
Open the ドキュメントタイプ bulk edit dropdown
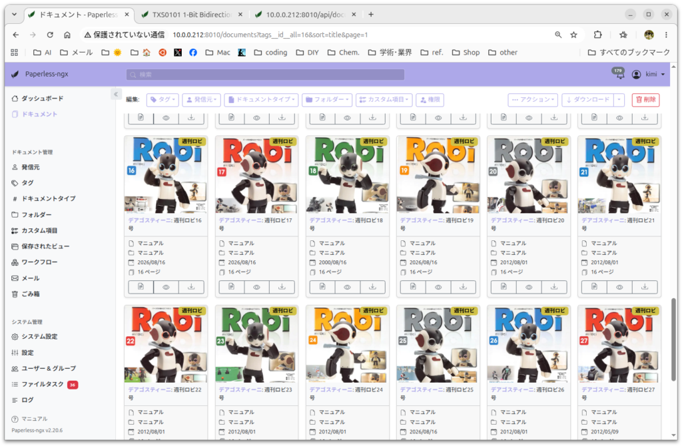[x=261, y=100]
